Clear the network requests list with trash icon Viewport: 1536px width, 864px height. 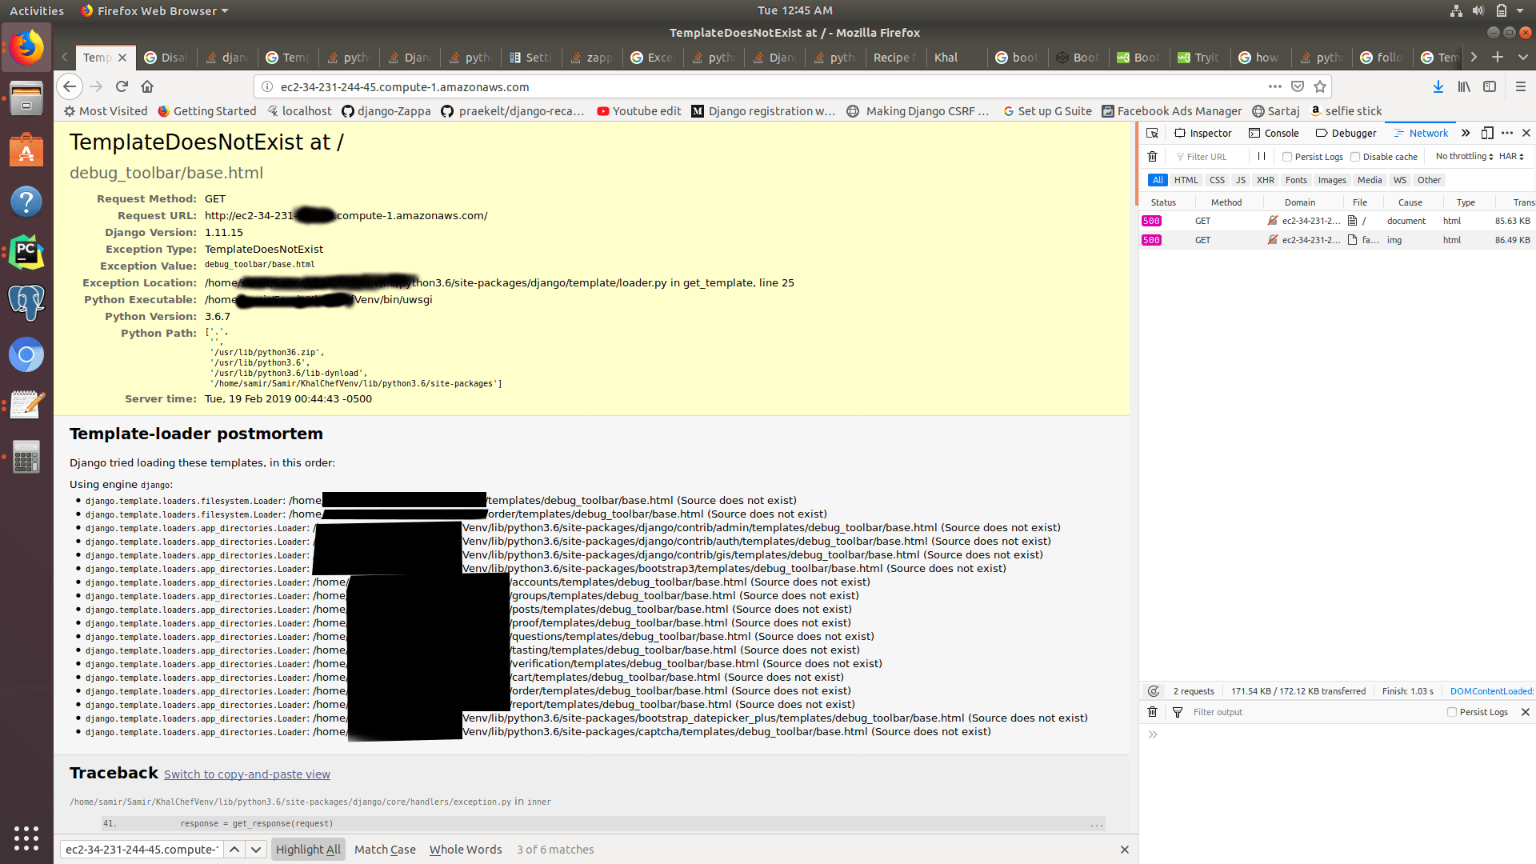pyautogui.click(x=1152, y=156)
